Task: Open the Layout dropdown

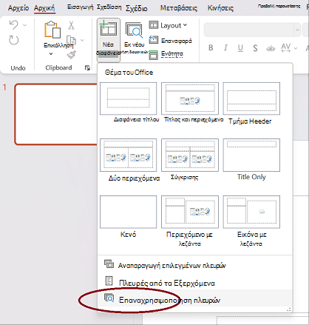Action: click(x=169, y=25)
